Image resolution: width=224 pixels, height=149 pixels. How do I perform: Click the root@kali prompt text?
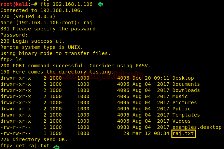[x=14, y=4]
